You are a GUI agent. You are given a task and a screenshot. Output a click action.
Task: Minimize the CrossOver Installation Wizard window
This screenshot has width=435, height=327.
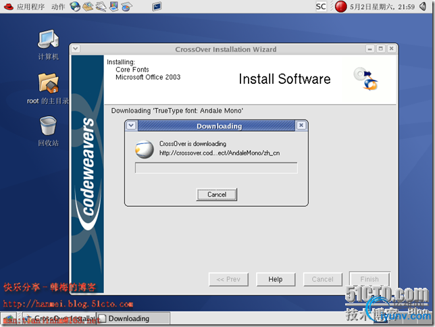tap(369, 49)
